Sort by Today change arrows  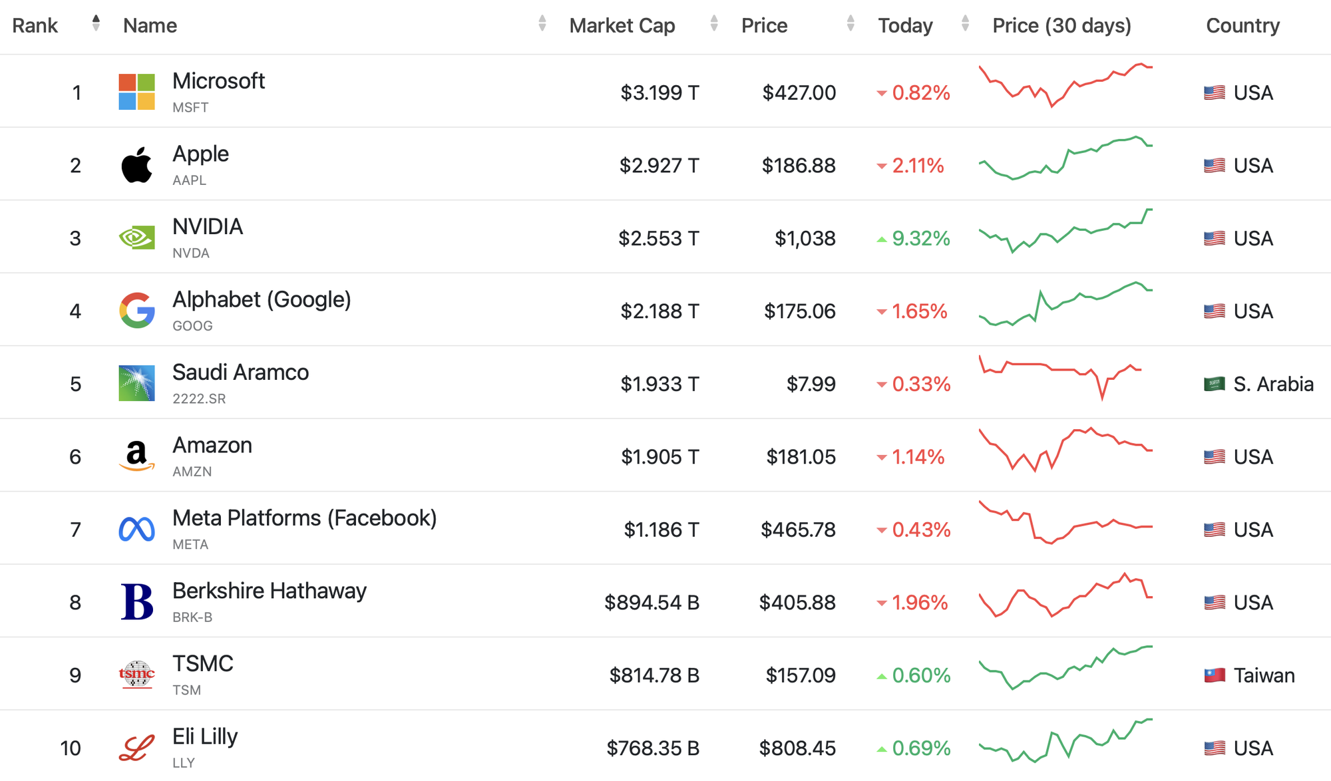[x=965, y=23]
